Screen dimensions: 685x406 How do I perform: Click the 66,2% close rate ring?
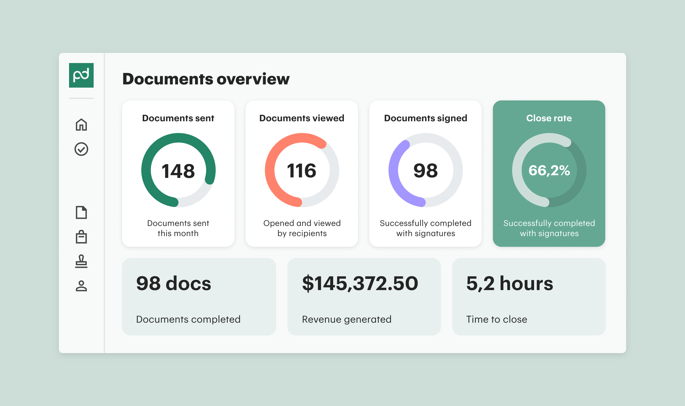[x=549, y=170]
